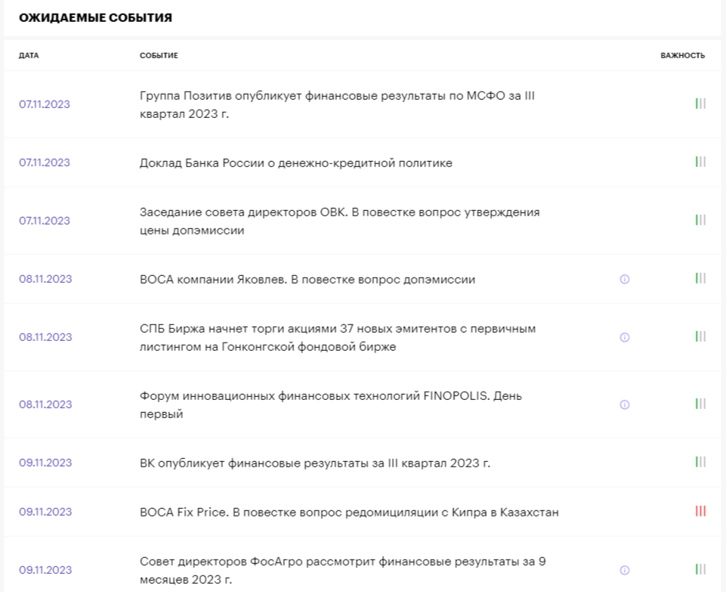Viewport: 726px width, 592px height.
Task: Click the ВК финансовые результаты event text
Action: tap(315, 463)
